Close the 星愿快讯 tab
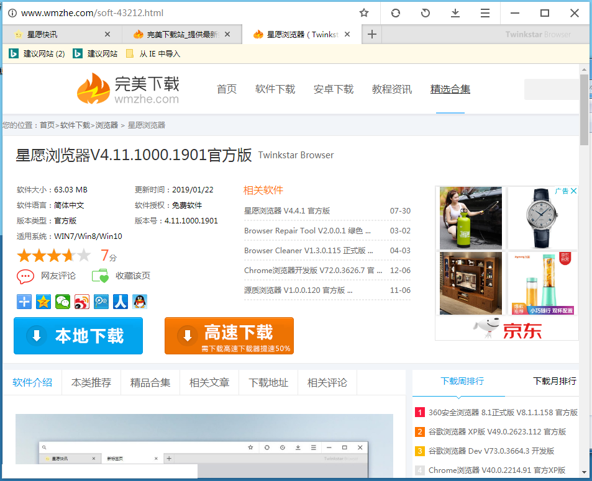 [107, 34]
